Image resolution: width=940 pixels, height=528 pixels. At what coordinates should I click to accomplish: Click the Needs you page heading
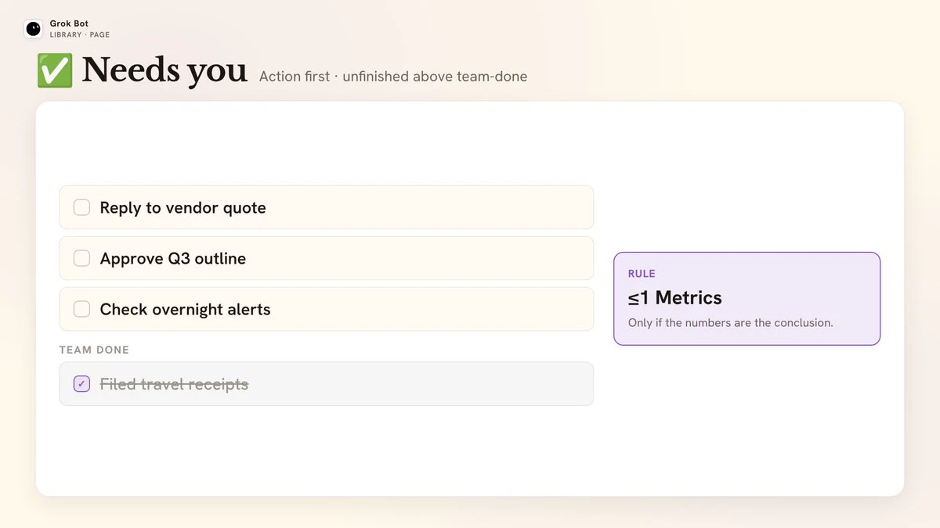tap(164, 70)
